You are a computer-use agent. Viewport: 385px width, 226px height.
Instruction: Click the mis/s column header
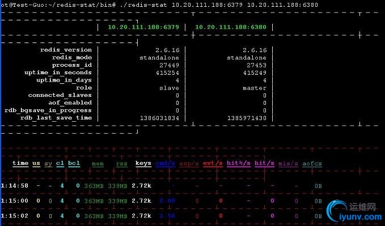pos(288,164)
